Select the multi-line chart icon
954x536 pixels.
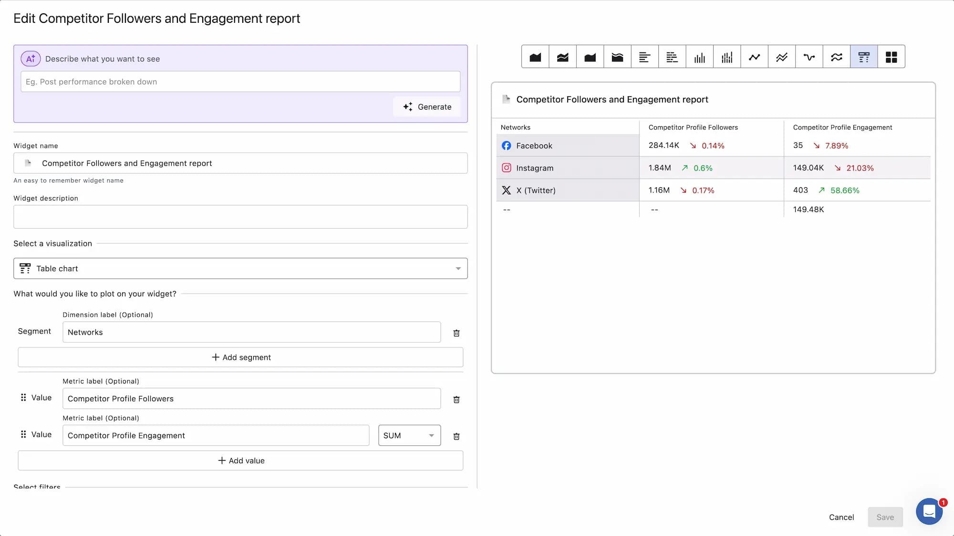(782, 57)
